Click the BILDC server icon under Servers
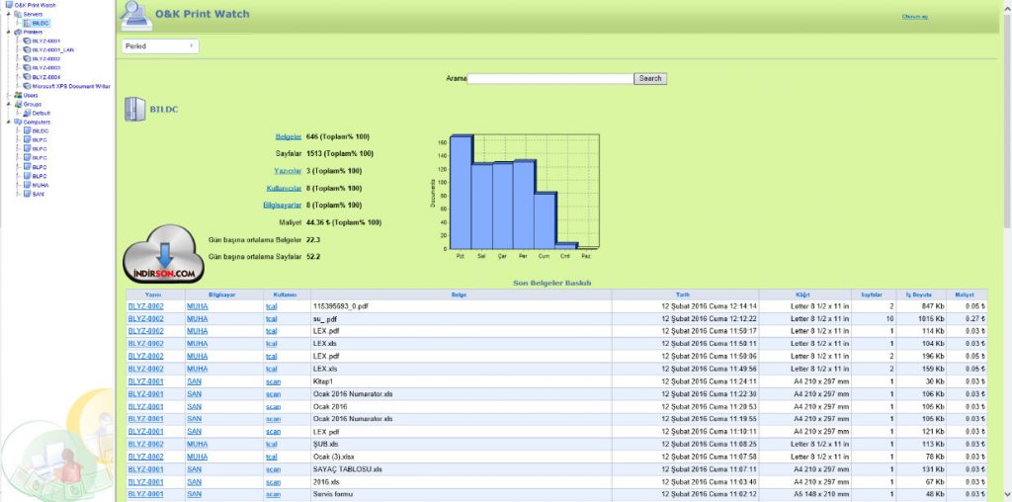Viewport: 1012px width, 502px height. pos(27,23)
